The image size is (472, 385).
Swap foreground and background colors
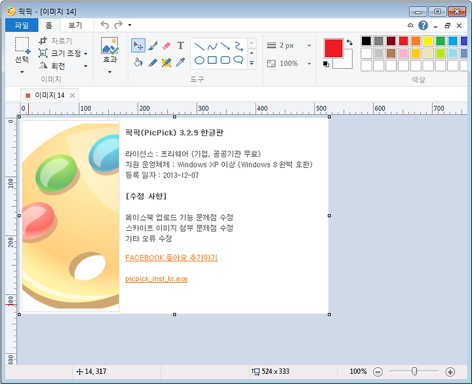tap(349, 43)
